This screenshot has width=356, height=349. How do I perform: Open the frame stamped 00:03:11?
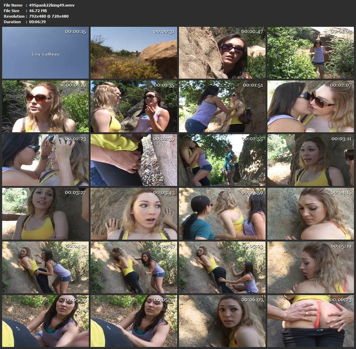pyautogui.click(x=311, y=160)
